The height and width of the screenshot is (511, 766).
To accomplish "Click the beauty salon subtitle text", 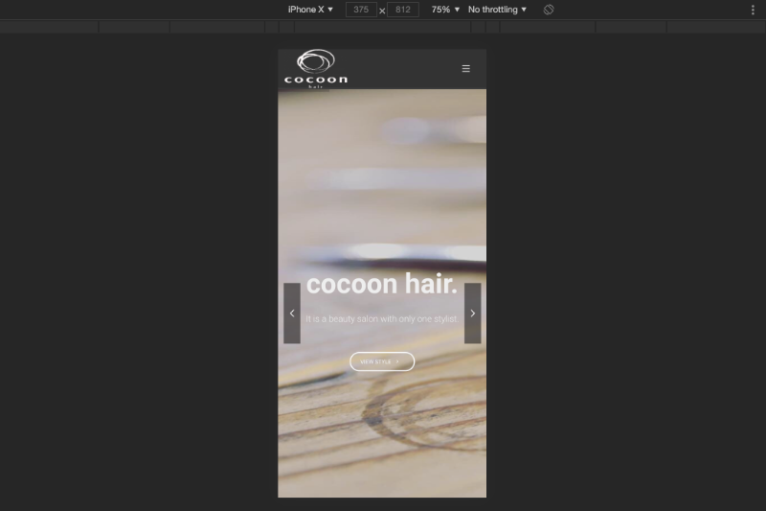I will [382, 318].
